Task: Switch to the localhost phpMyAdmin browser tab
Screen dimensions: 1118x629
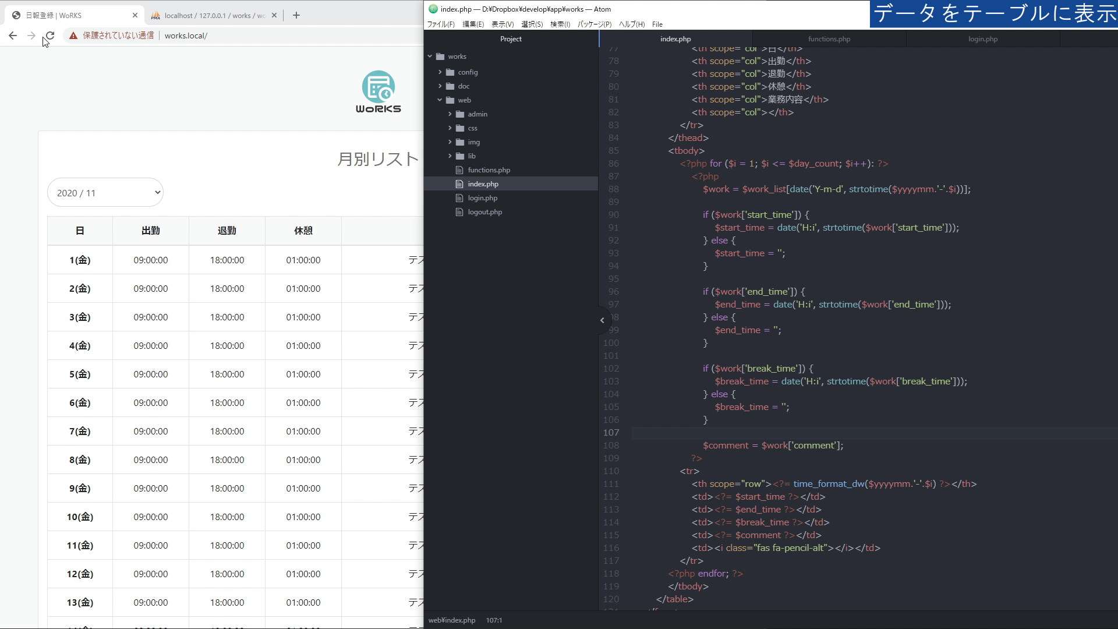Action: pyautogui.click(x=213, y=15)
